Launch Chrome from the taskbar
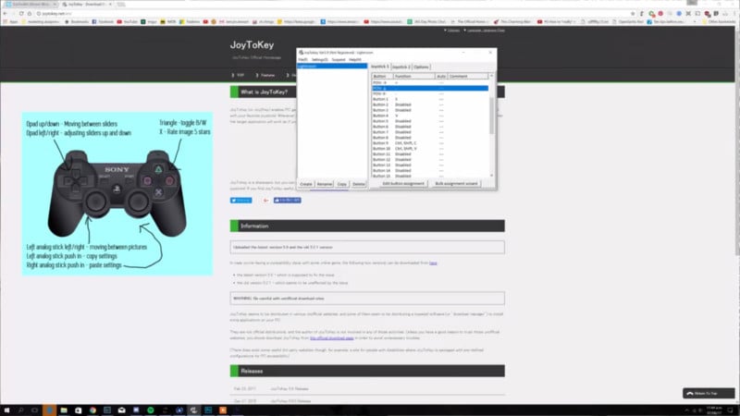This screenshot has height=416, width=740. pyautogui.click(x=92, y=410)
